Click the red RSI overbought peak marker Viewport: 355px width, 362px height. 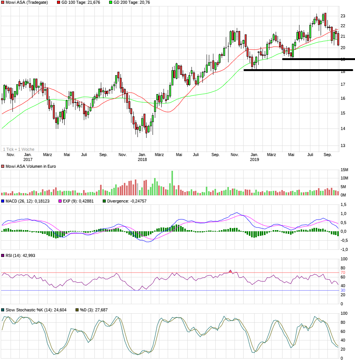click(x=231, y=271)
